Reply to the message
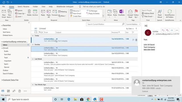 tap(43, 13)
